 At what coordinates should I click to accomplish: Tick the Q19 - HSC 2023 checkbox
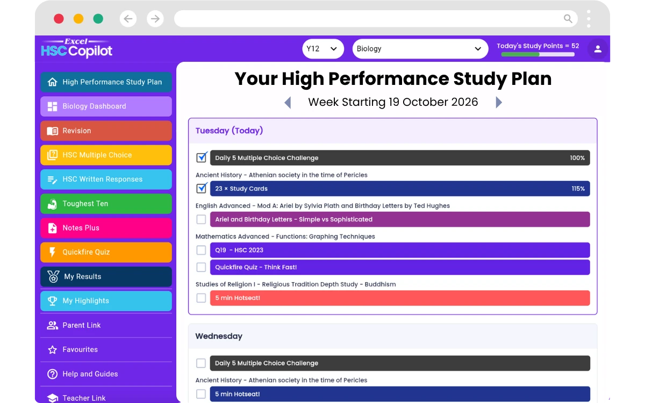[x=201, y=250]
